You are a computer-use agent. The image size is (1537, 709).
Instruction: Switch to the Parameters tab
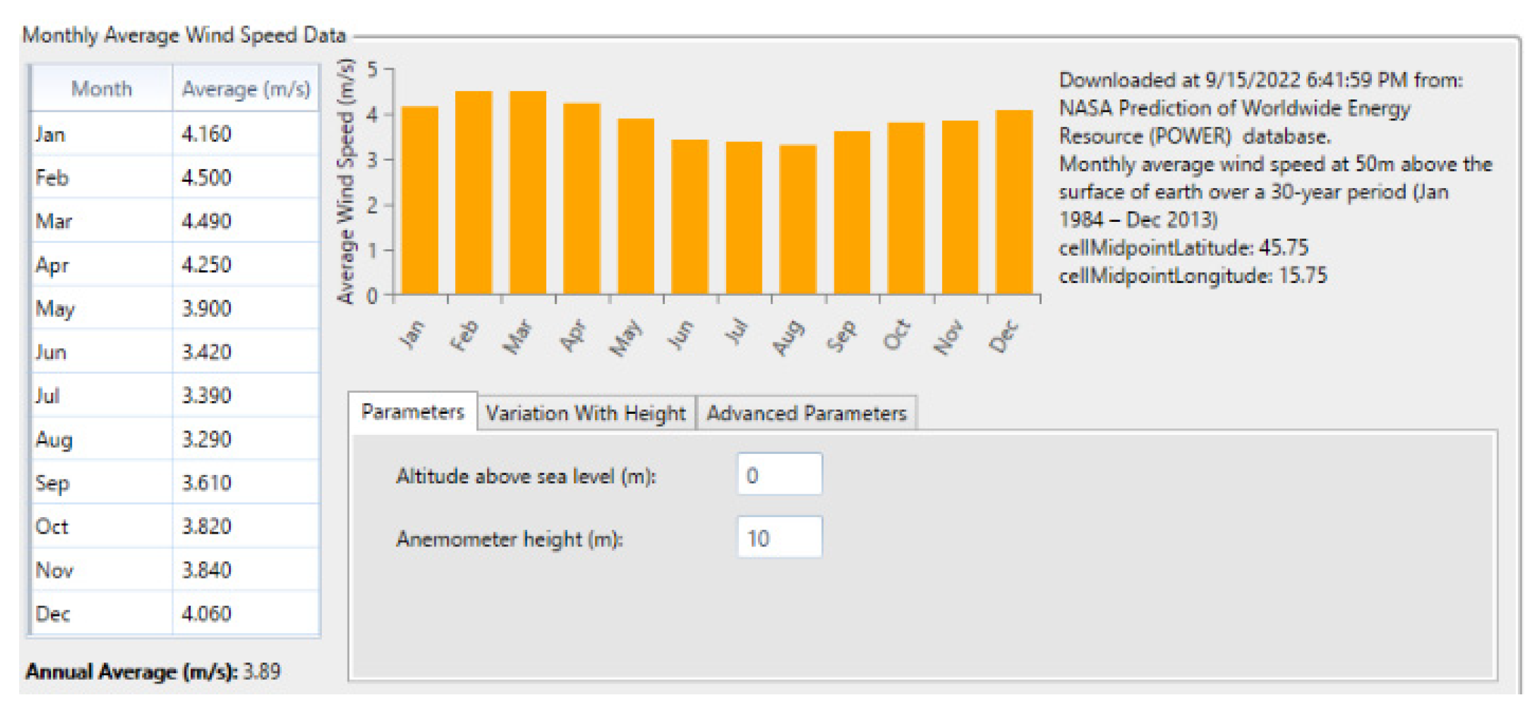tap(412, 412)
